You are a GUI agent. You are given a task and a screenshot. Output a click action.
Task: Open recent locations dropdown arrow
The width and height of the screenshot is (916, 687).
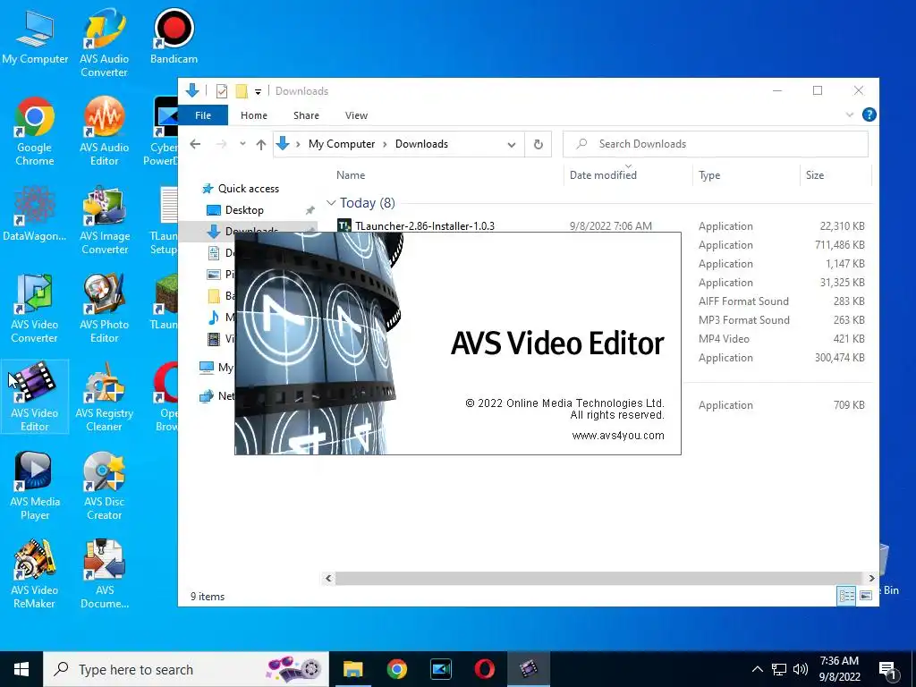[x=242, y=144]
